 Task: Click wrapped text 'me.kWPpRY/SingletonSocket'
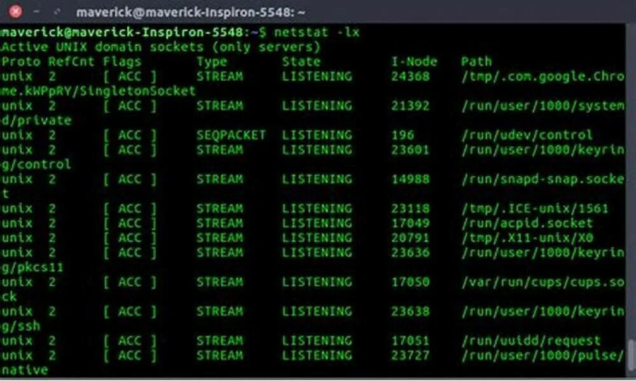98,91
